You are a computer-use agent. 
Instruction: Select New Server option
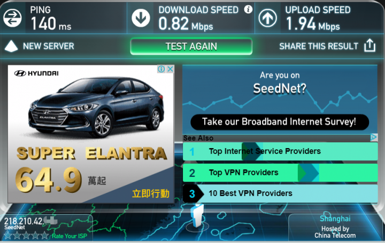48,46
